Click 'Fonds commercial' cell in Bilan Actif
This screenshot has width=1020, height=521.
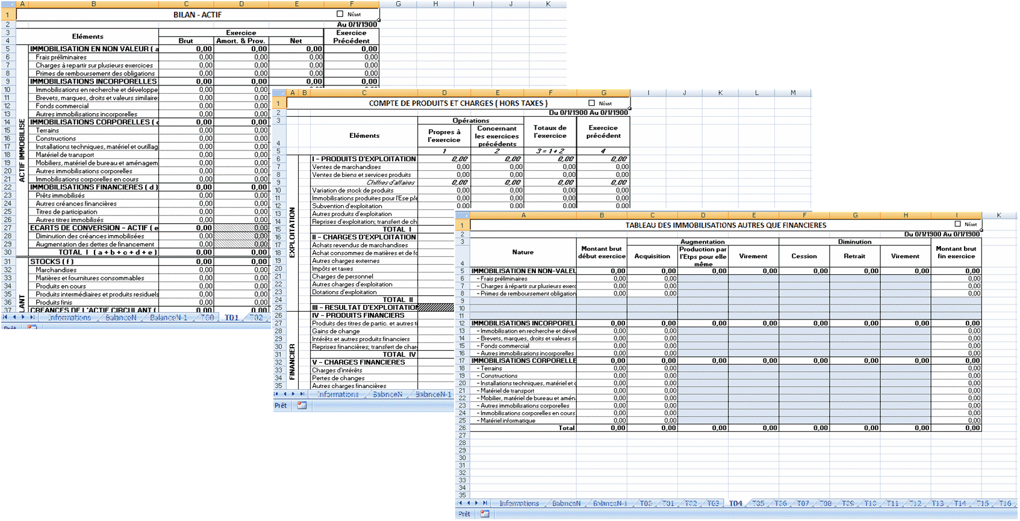pyautogui.click(x=93, y=106)
